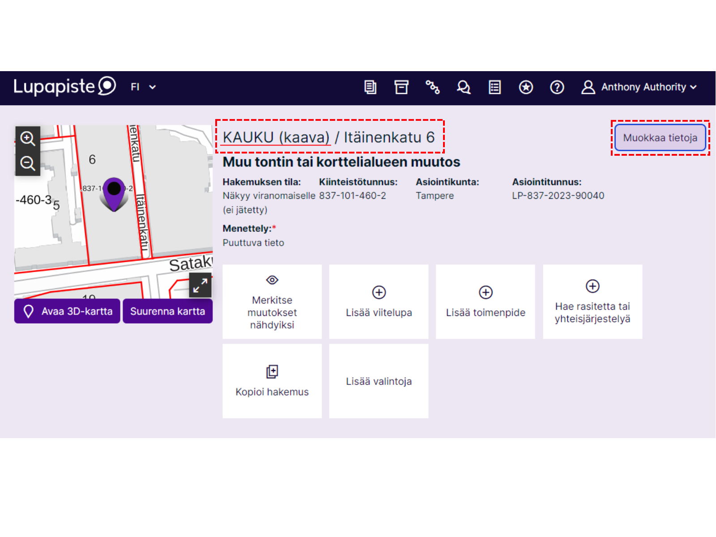Open the Anthony Authority user menu

(x=639, y=87)
